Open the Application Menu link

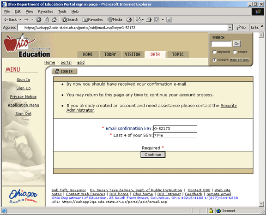[24, 105]
